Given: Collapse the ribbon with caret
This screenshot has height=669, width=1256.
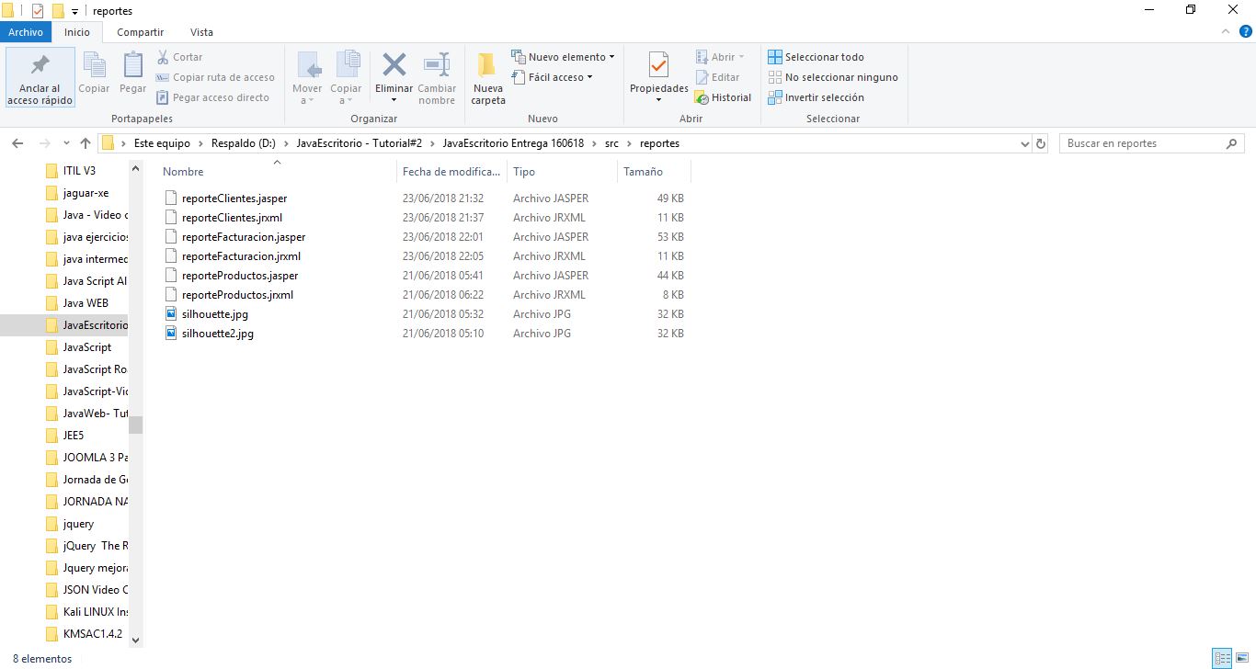Looking at the screenshot, I should click(1225, 32).
